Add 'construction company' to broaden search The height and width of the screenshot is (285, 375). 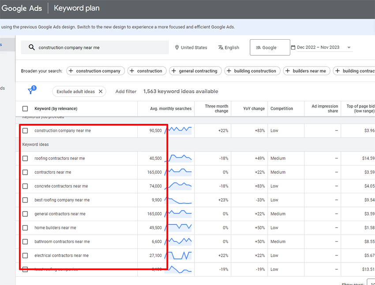95,71
